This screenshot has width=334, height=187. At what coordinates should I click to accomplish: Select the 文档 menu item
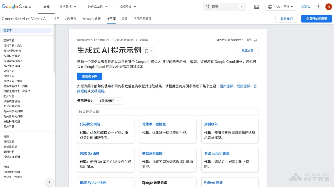pos(46,6)
